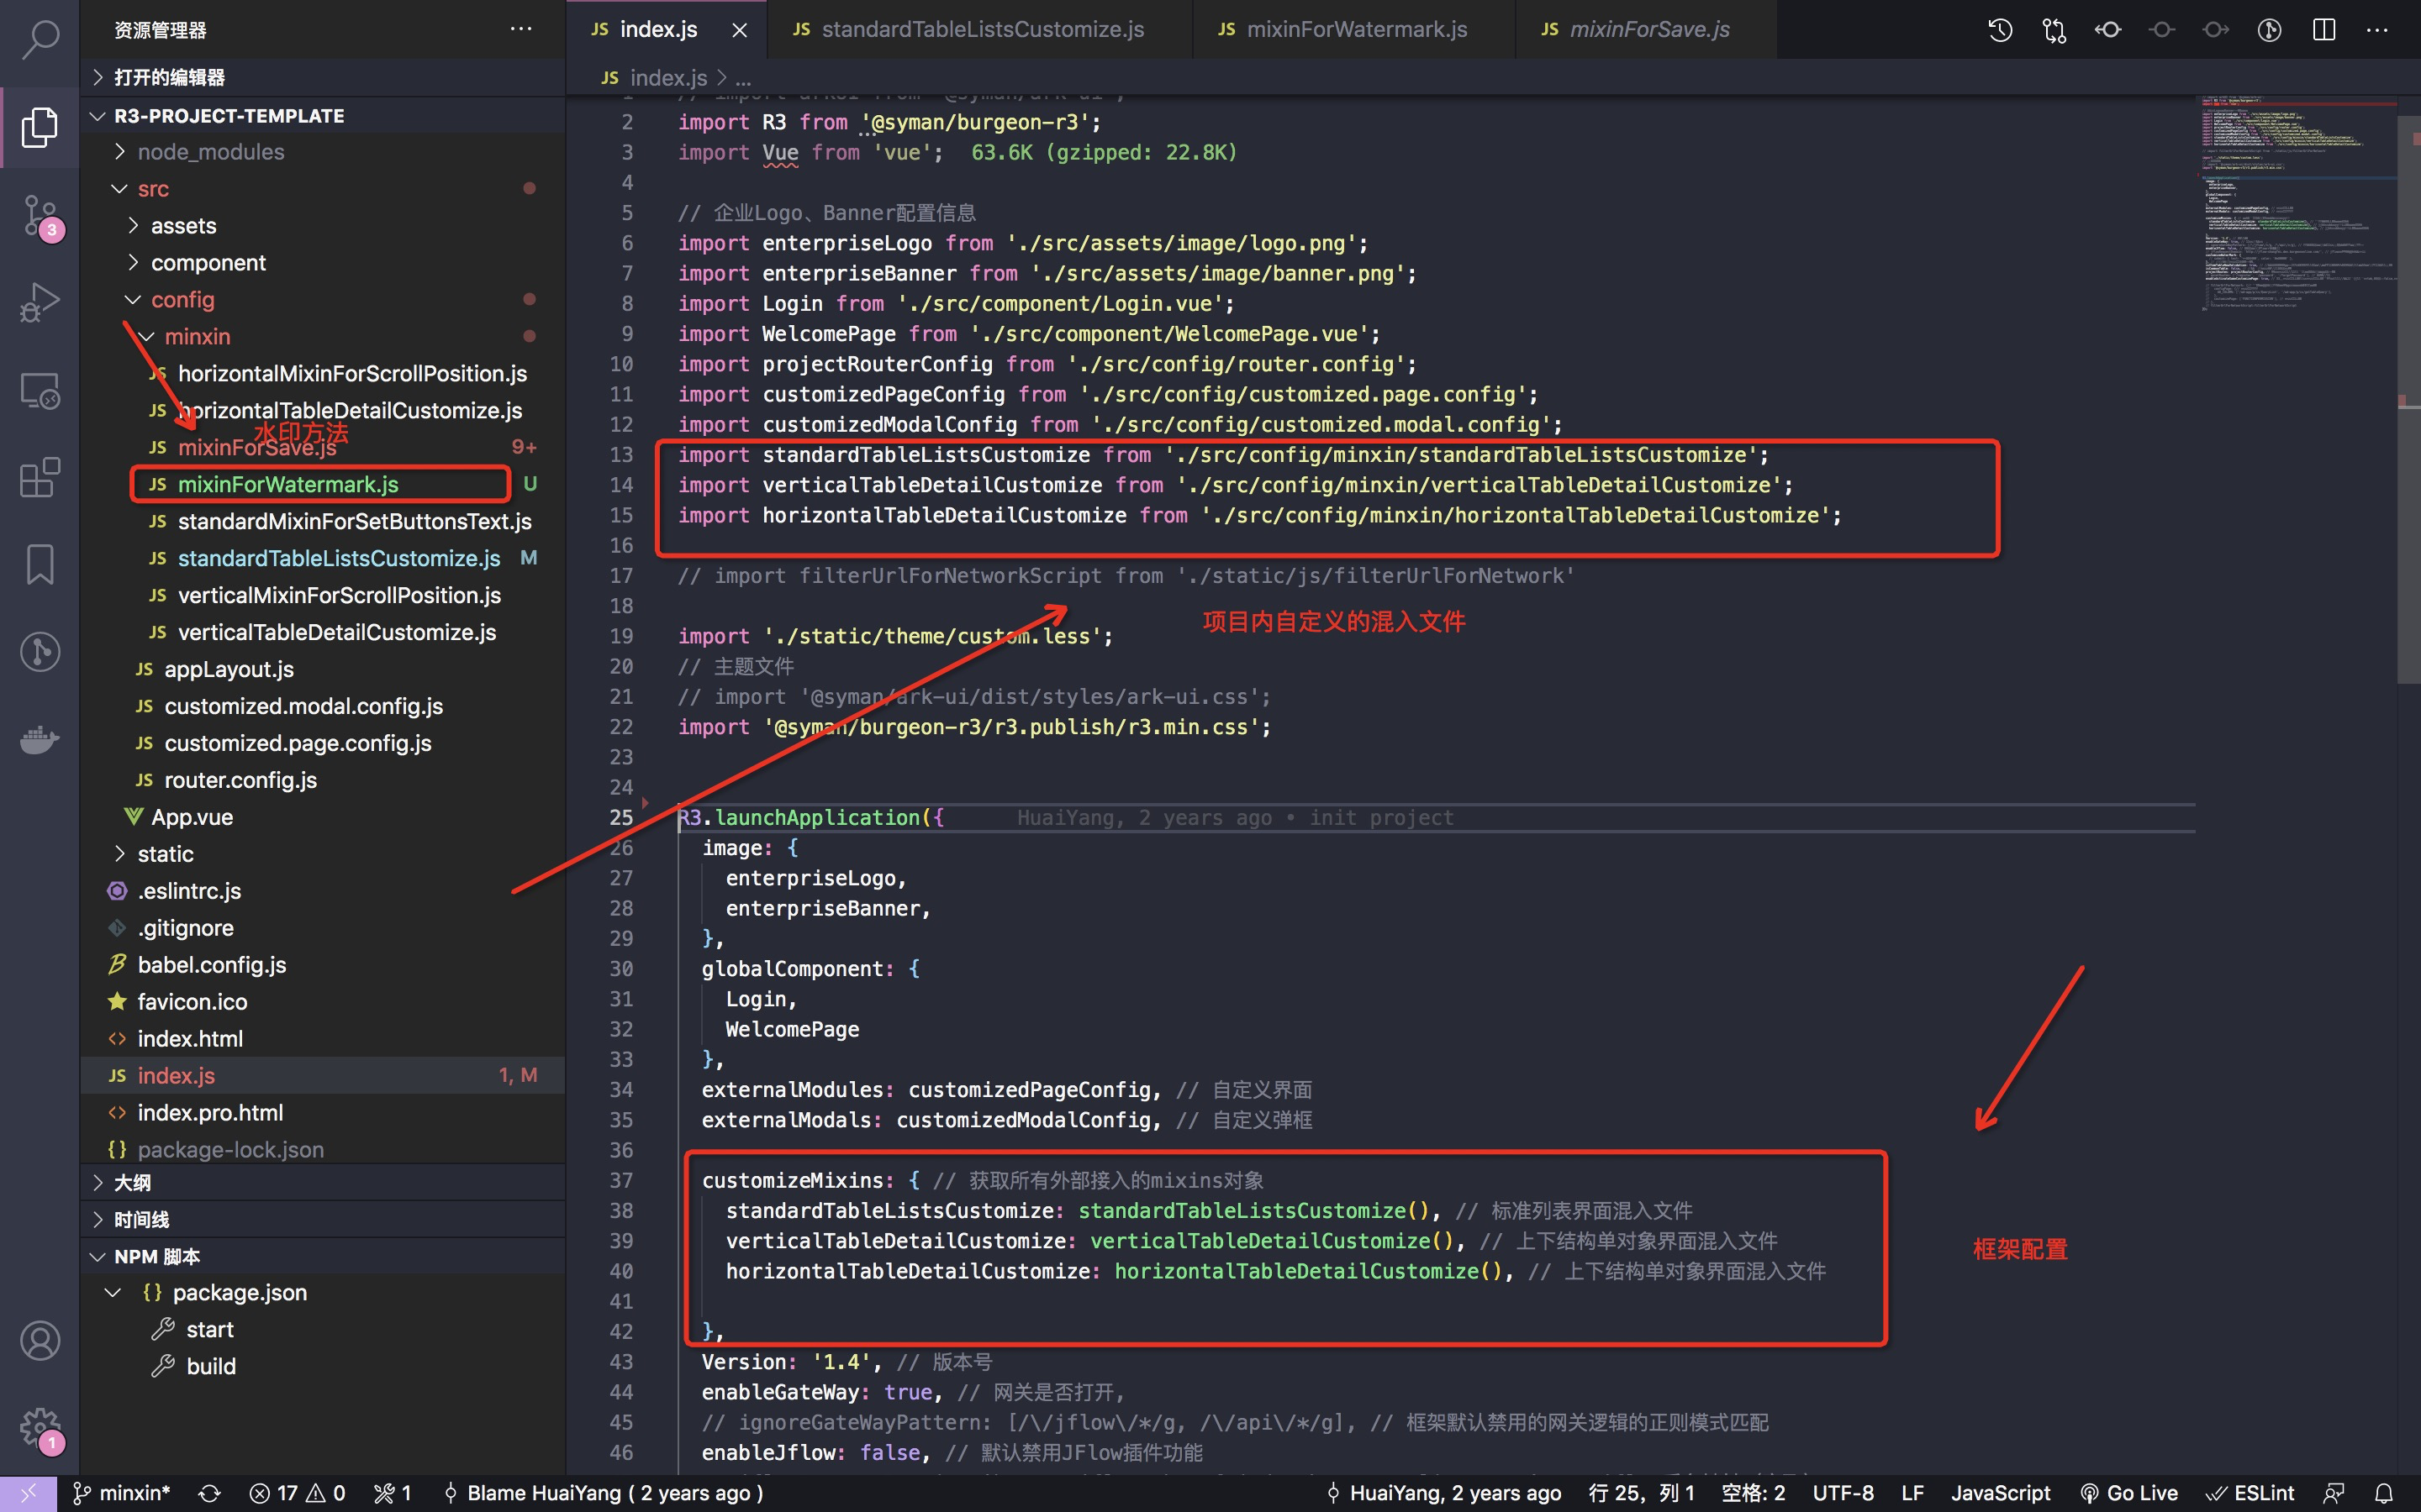This screenshot has width=2421, height=1512.
Task: Open verticalTableDetailCustomize.js file
Action: 322,632
